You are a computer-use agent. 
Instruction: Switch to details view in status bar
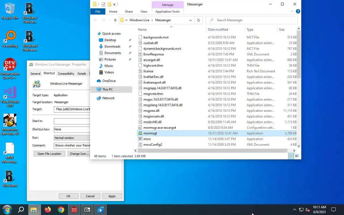(291, 156)
